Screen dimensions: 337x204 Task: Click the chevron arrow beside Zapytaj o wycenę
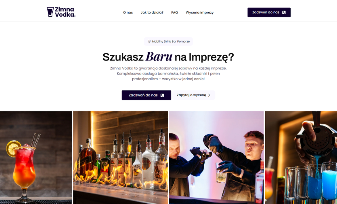[209, 95]
